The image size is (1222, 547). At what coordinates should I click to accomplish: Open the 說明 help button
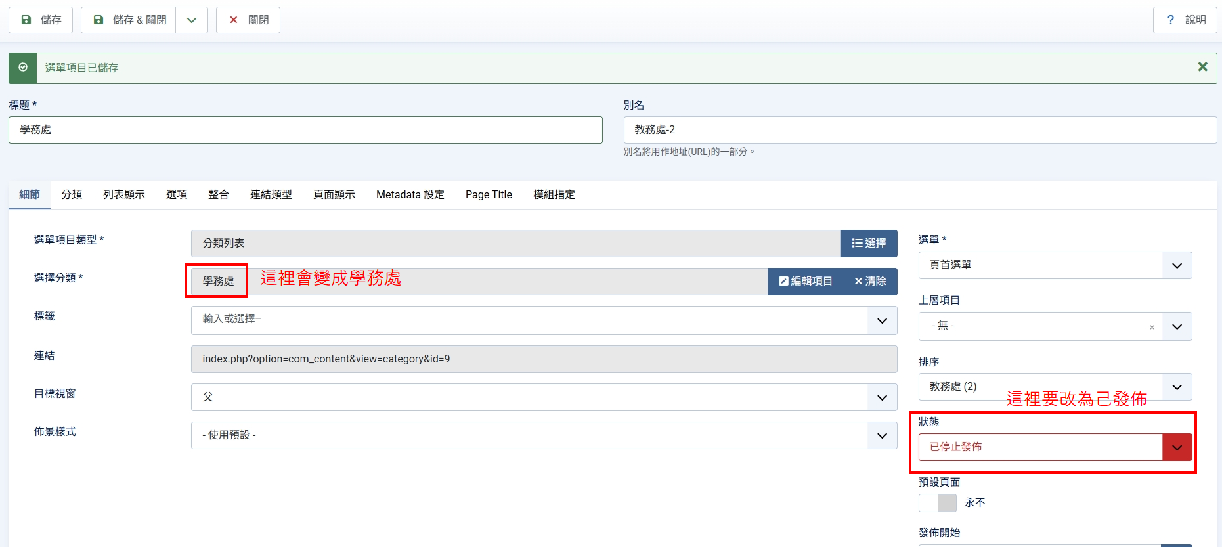pyautogui.click(x=1185, y=20)
